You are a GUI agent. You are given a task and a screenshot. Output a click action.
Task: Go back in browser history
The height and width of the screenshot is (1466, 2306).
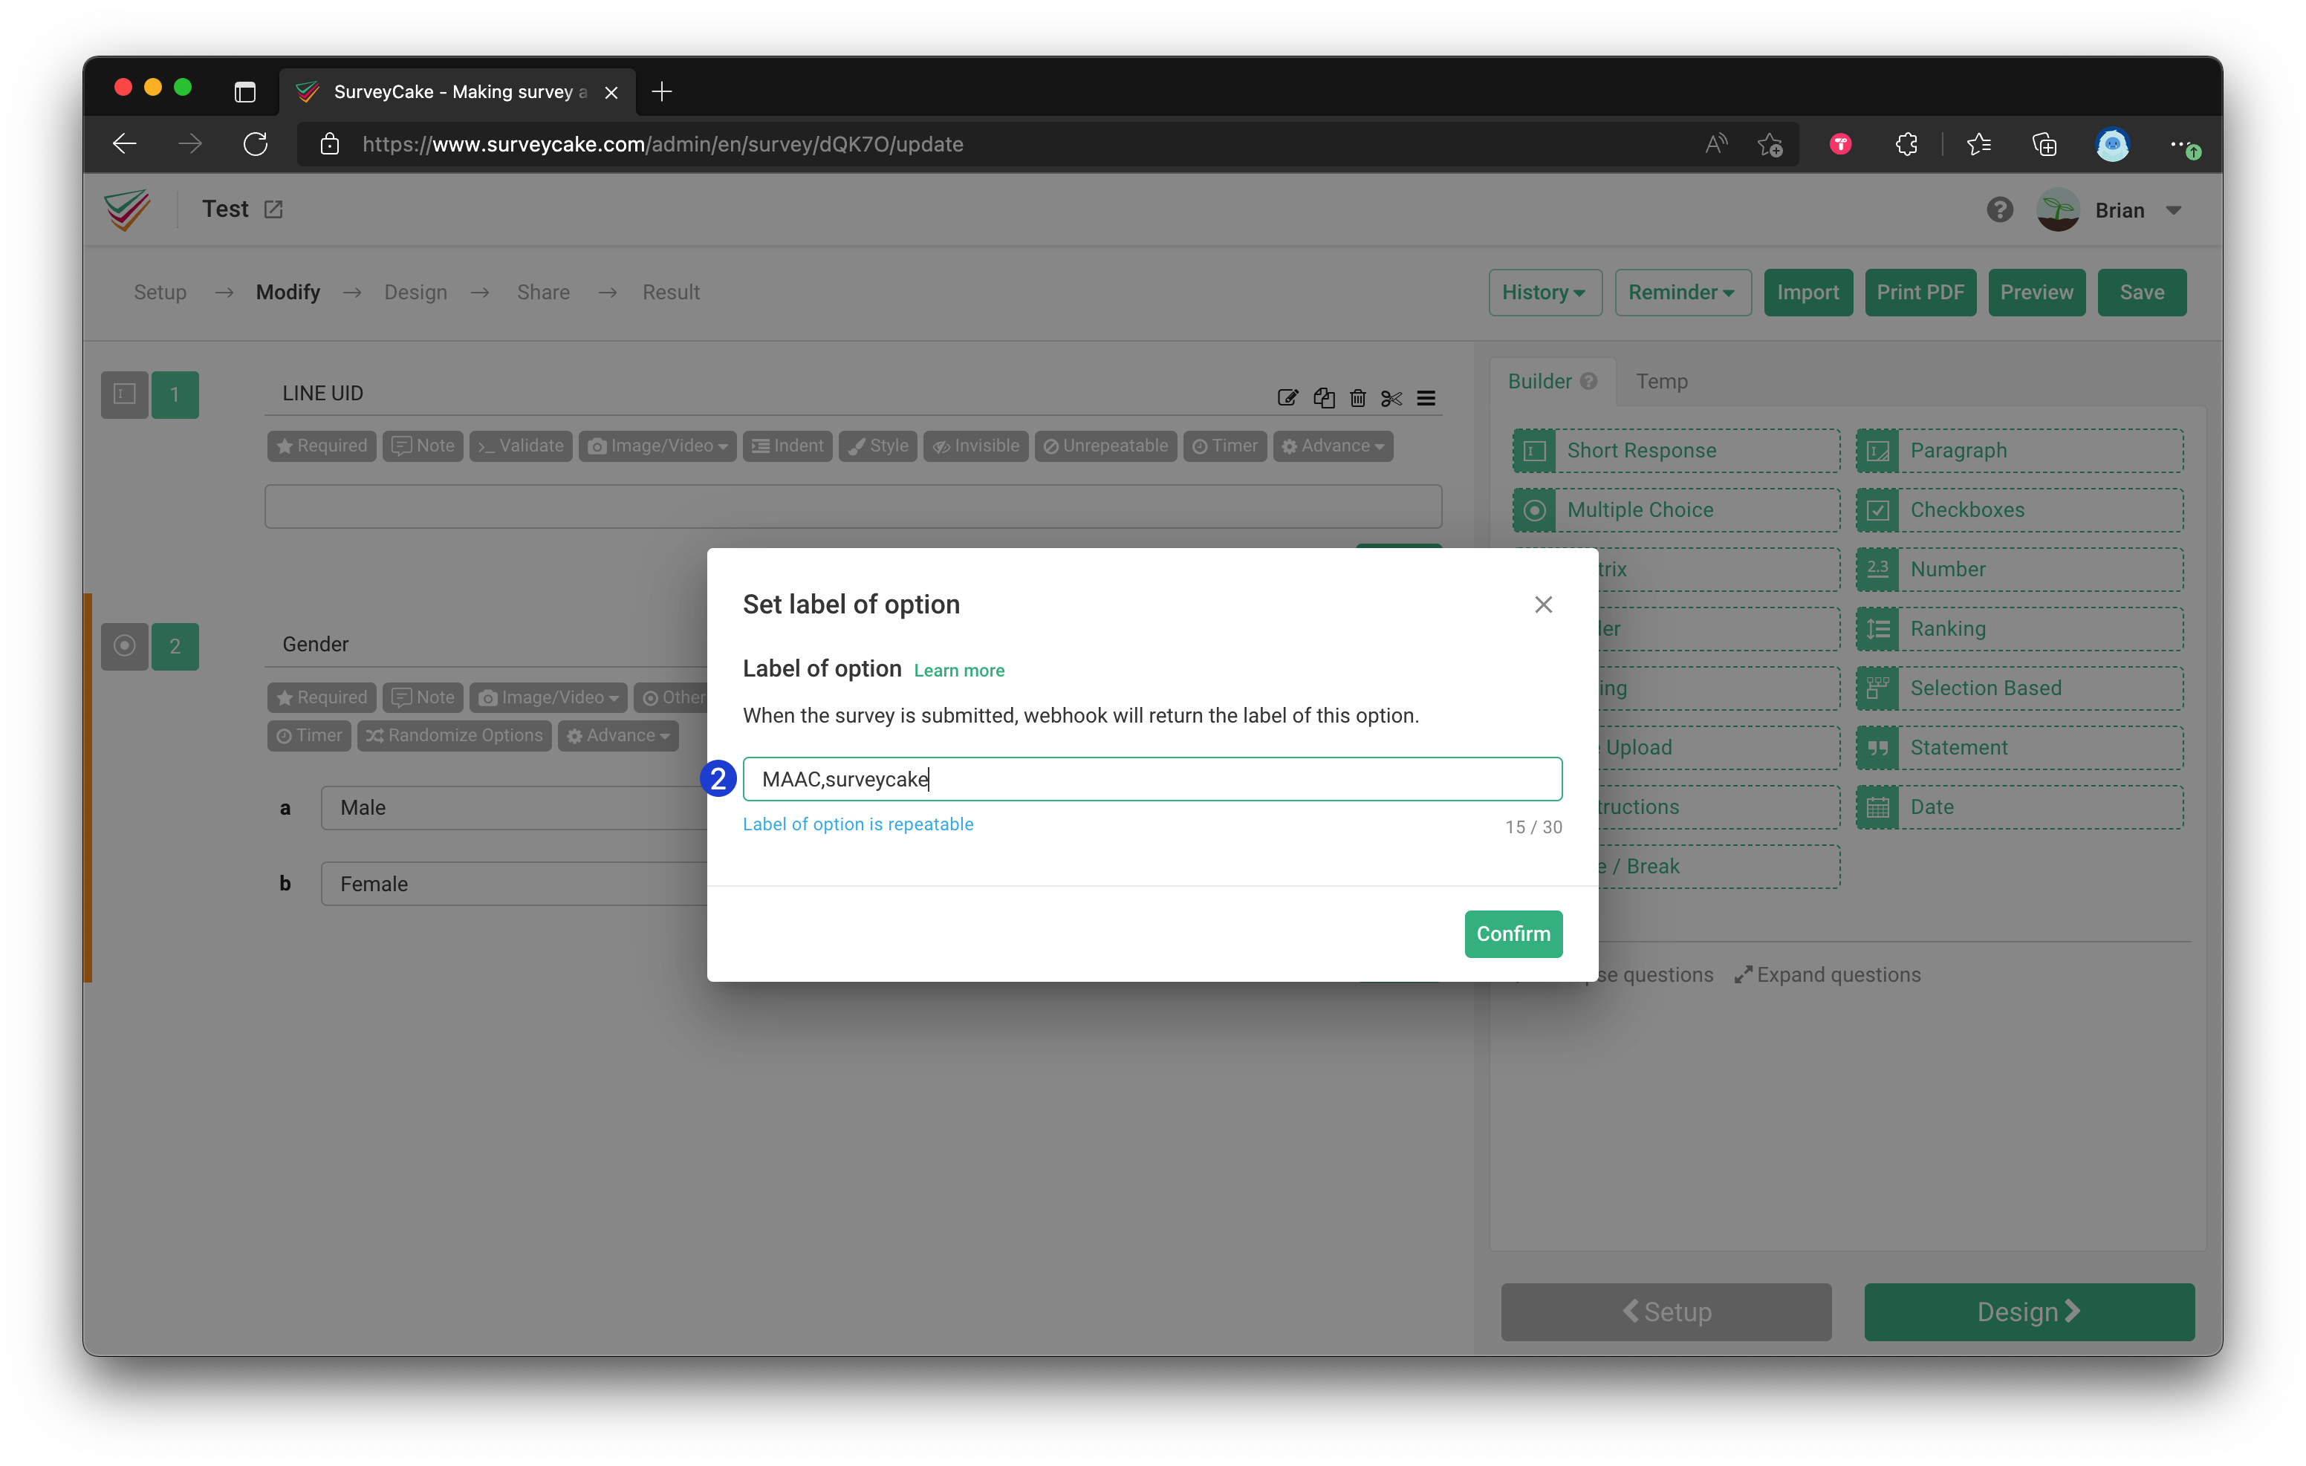click(x=125, y=145)
